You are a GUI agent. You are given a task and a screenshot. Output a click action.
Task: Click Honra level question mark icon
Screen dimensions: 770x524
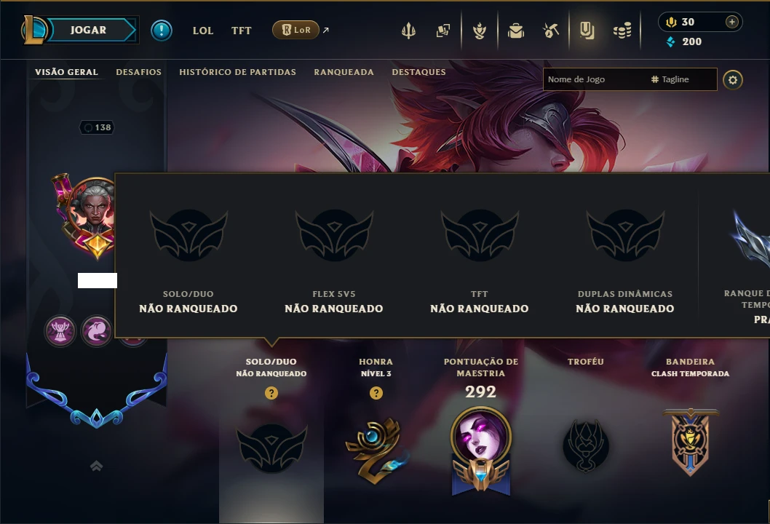[376, 393]
